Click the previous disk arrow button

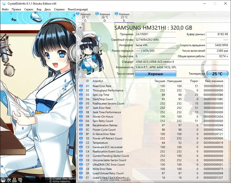click(x=81, y=27)
